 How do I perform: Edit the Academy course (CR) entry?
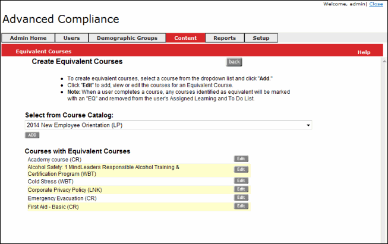(x=241, y=159)
